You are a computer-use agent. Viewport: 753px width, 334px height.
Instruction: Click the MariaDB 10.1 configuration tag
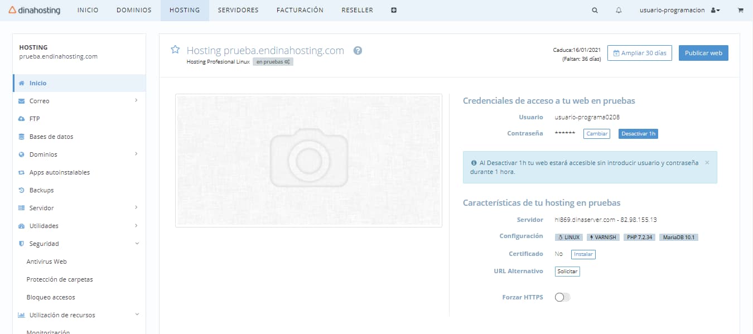(x=679, y=237)
